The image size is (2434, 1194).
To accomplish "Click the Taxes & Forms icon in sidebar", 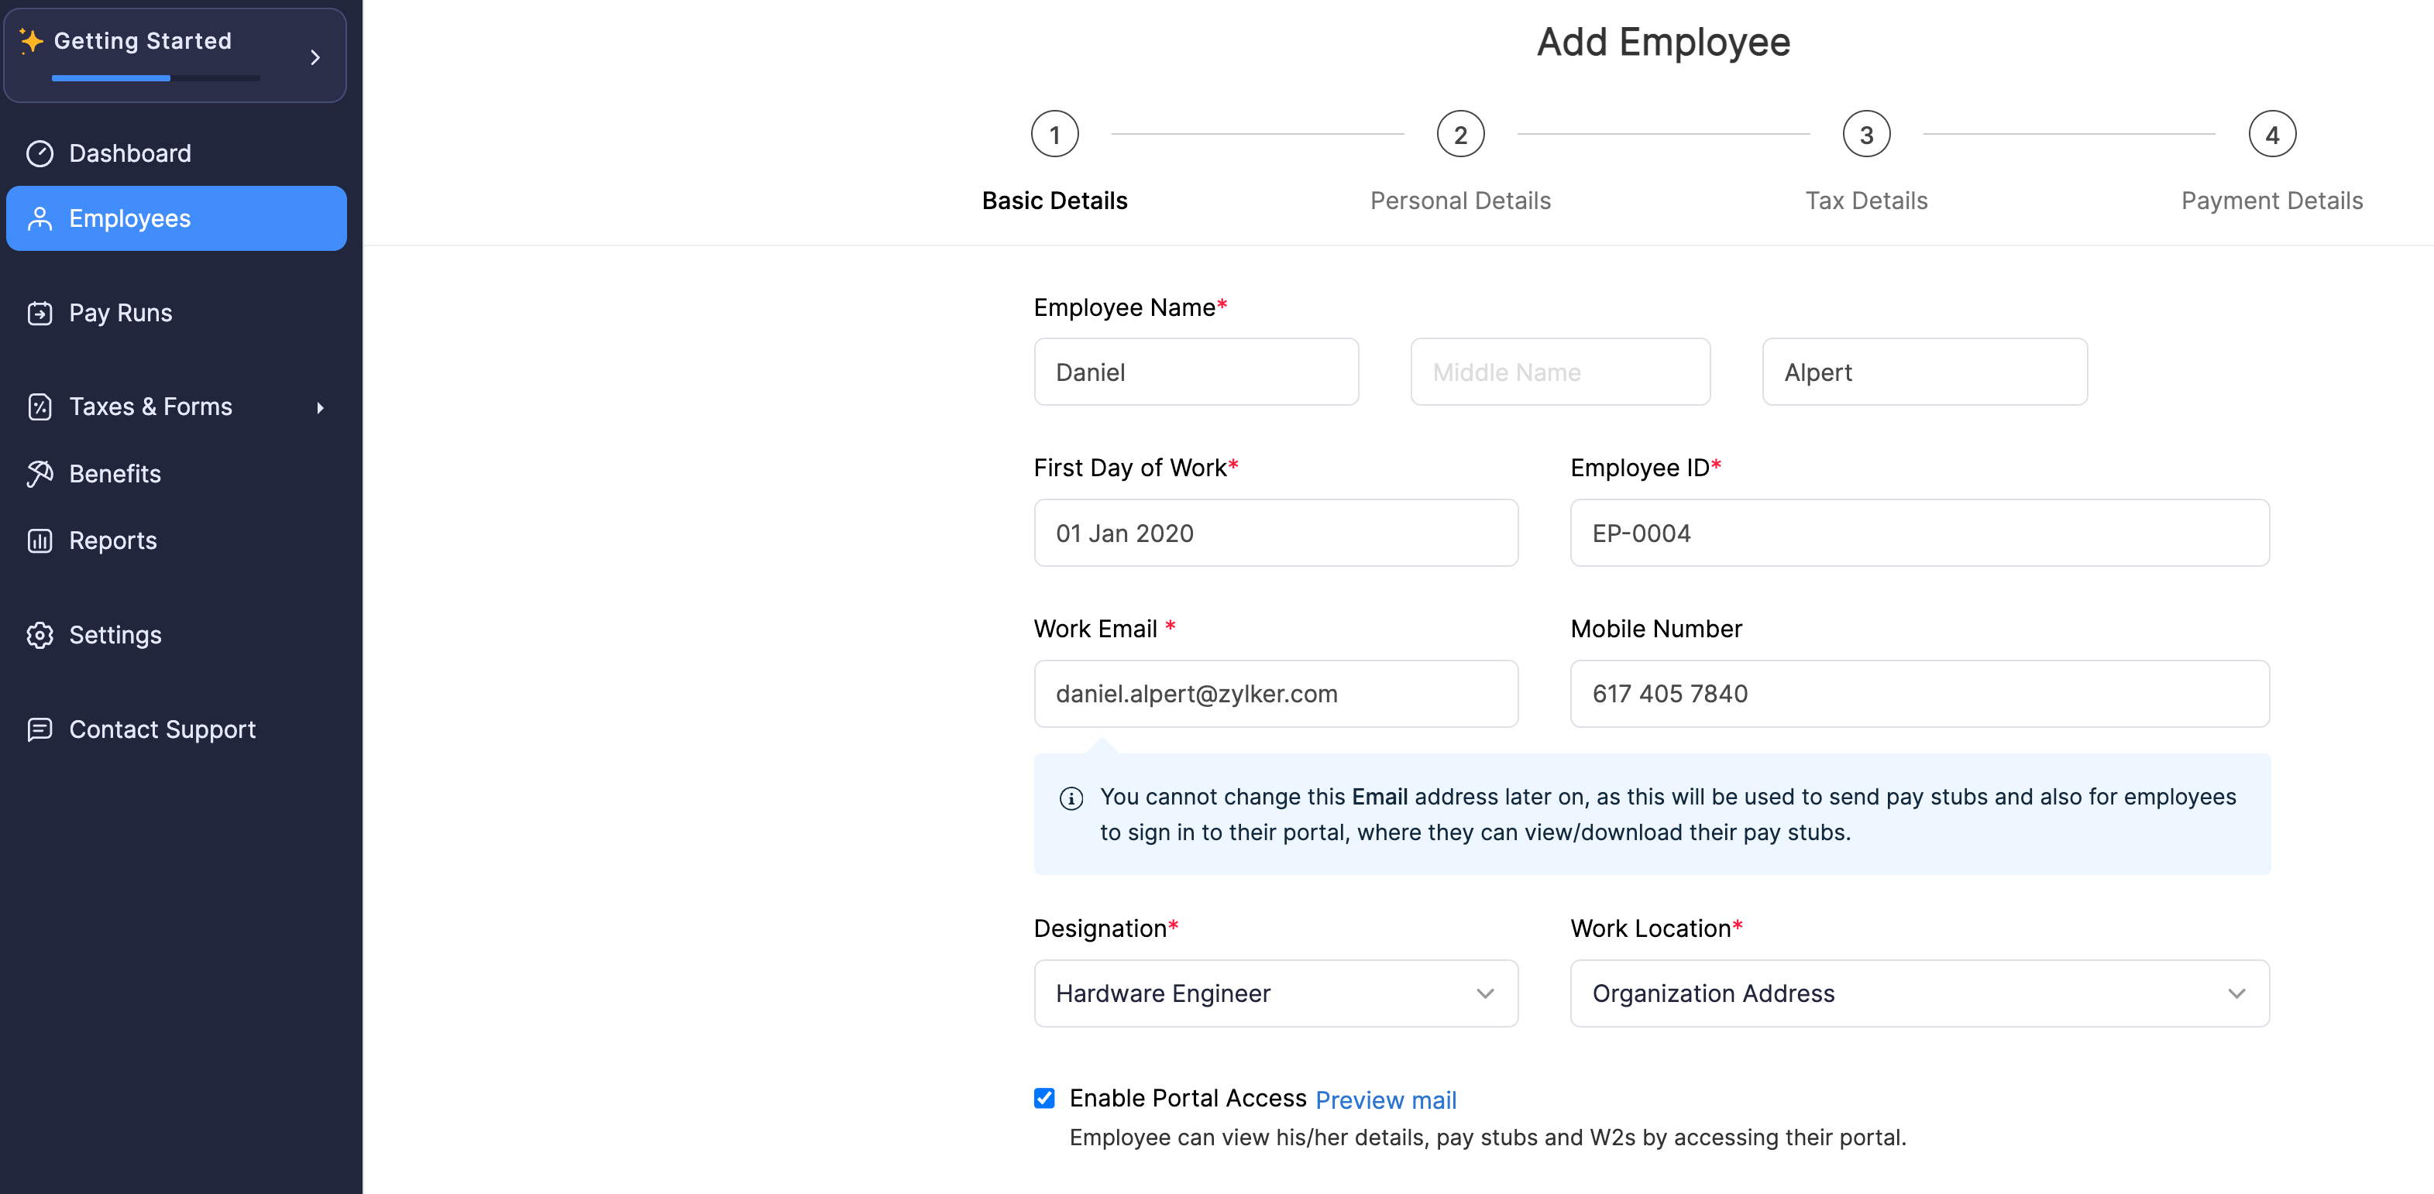I will 40,407.
